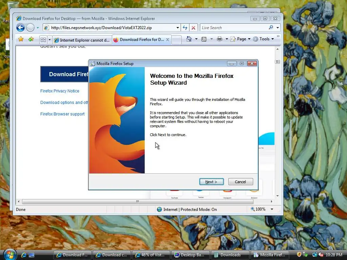
Task: Open the Windows Start orb
Action: (10, 255)
